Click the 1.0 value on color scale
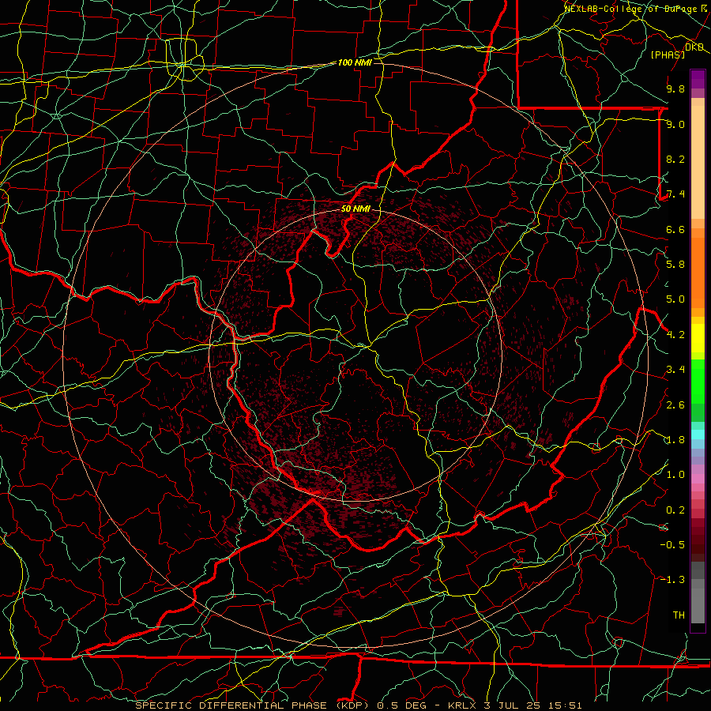The height and width of the screenshot is (711, 711). 675,475
